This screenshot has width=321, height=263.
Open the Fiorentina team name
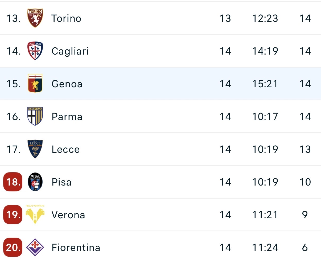(x=76, y=248)
